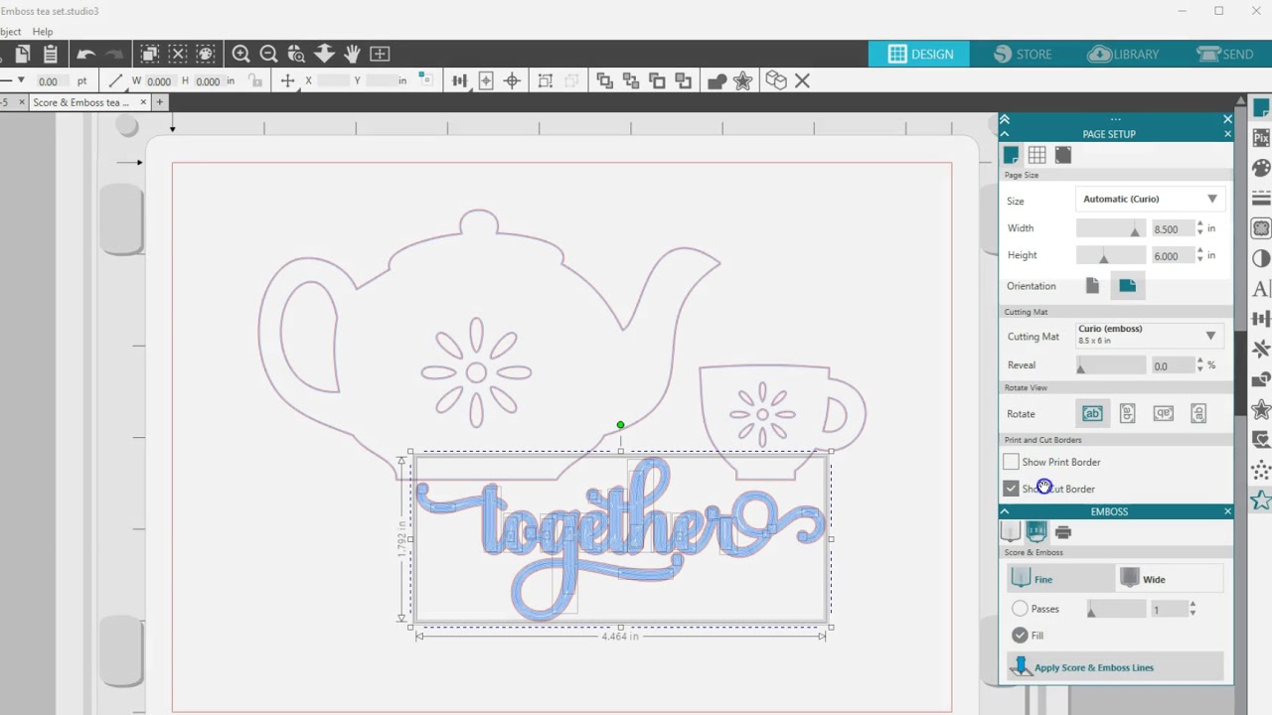Open the Print & Emboss printer tab
Screen dimensions: 1272x715
(1063, 532)
